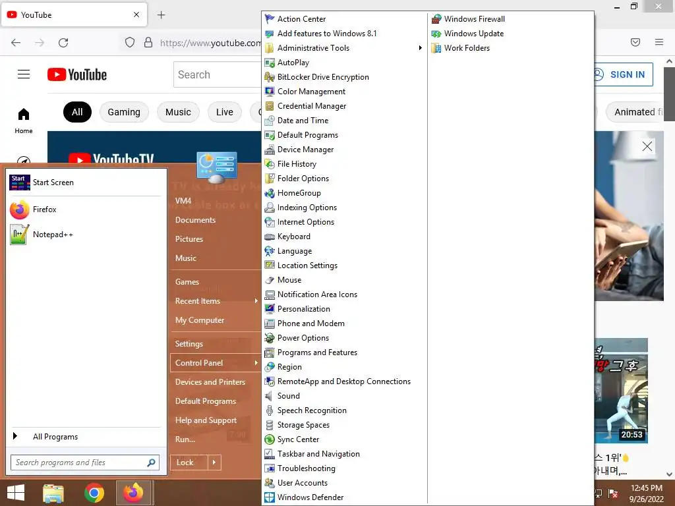The width and height of the screenshot is (675, 506).
Task: Select Taskbar and Navigation entry
Action: tap(318, 454)
